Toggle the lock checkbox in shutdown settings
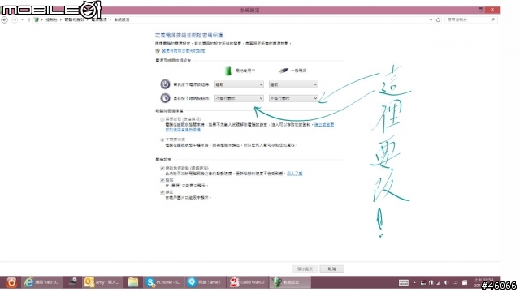The image size is (520, 292). (x=162, y=192)
